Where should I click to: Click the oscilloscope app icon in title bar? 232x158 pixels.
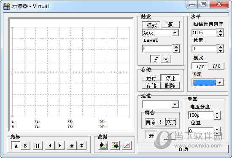7,6
